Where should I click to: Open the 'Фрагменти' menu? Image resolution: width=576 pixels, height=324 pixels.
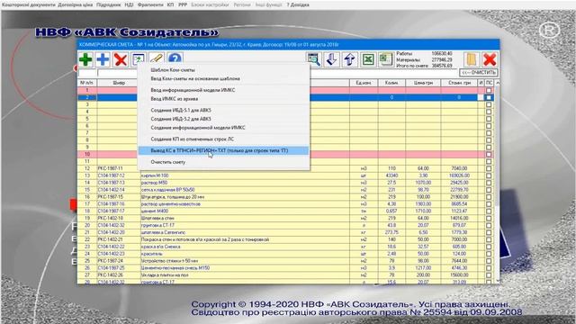click(x=150, y=4)
